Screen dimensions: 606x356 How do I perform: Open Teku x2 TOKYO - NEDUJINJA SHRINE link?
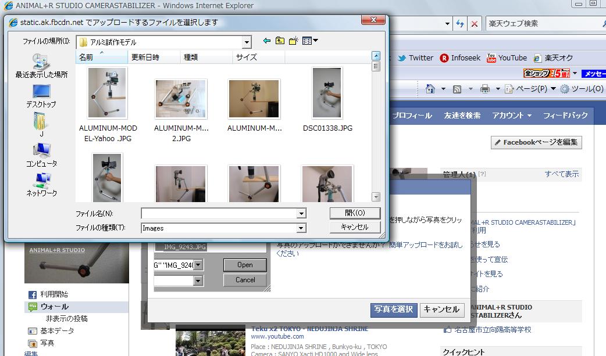pyautogui.click(x=309, y=329)
